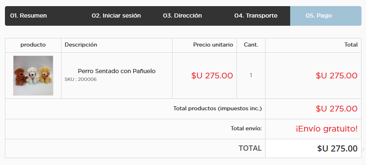Click the final total $U 275.00
The width and height of the screenshot is (366, 165).
[x=337, y=149]
